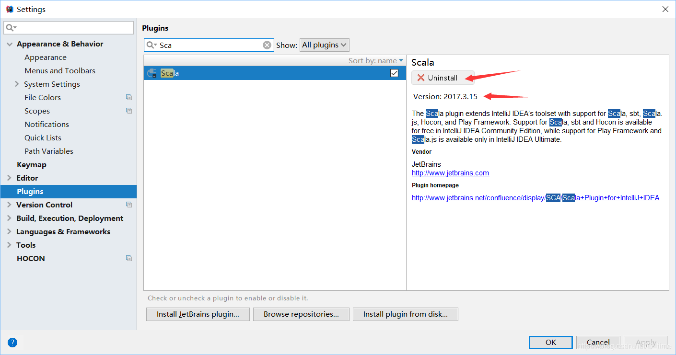Image resolution: width=676 pixels, height=355 pixels.
Task: Open Quick Lists settings
Action: (43, 137)
